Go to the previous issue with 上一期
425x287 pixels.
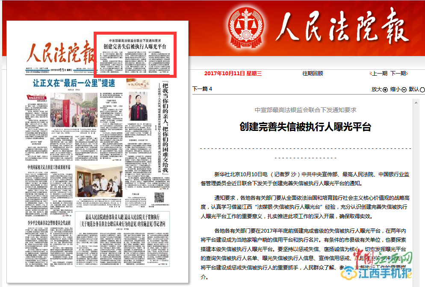point(379,74)
